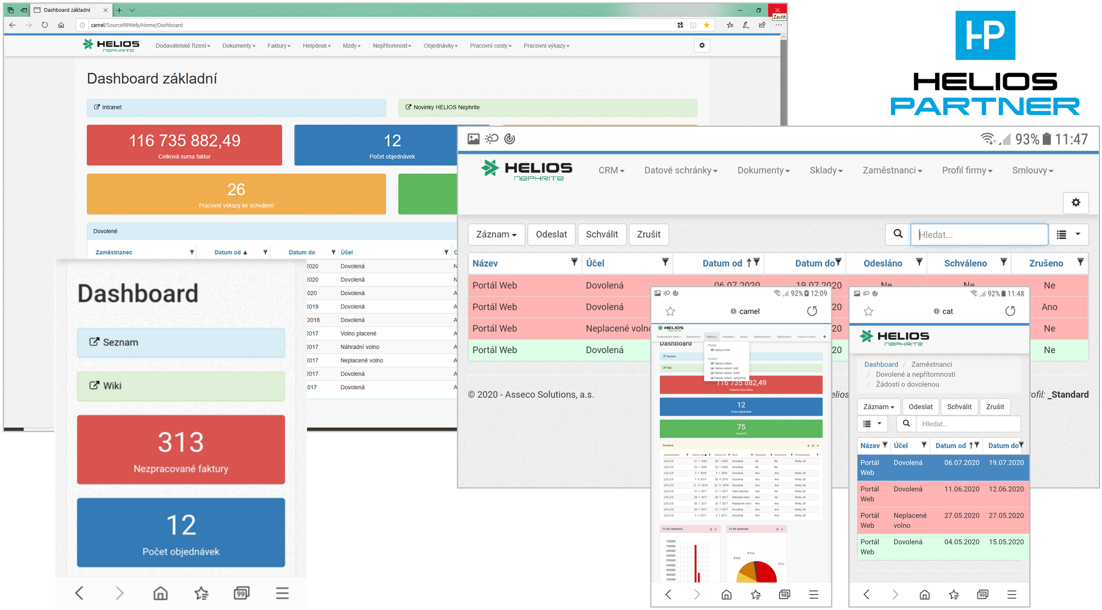Filter the Název column in tablet table

pos(574,262)
